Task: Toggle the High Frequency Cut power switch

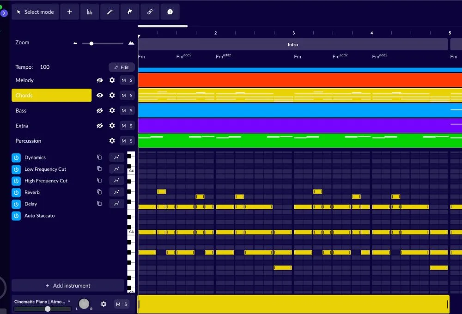Action: click(16, 181)
